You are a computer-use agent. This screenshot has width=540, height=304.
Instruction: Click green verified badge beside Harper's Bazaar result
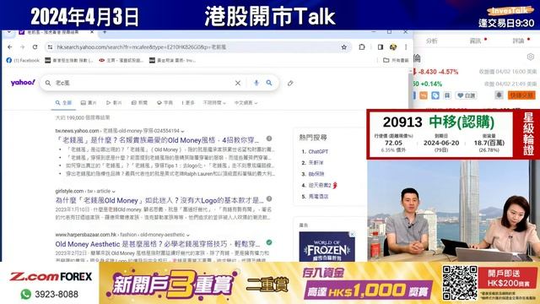pos(269,242)
